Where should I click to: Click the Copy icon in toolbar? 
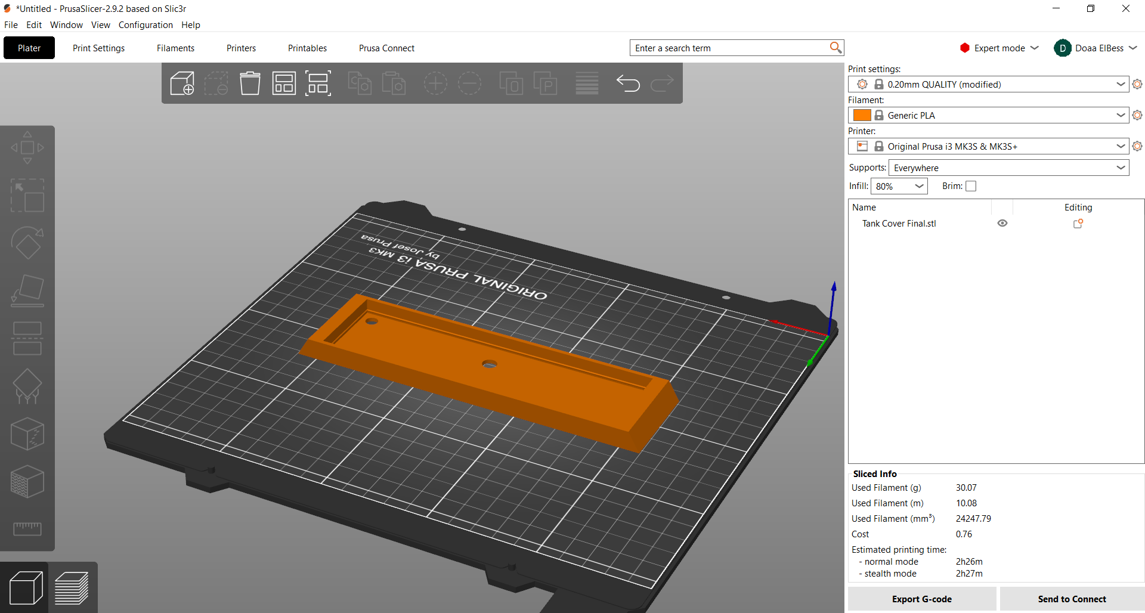pyautogui.click(x=360, y=83)
